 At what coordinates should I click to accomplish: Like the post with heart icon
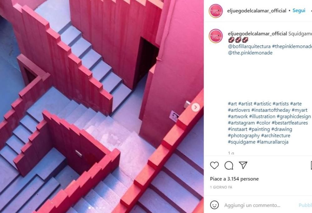214,165
